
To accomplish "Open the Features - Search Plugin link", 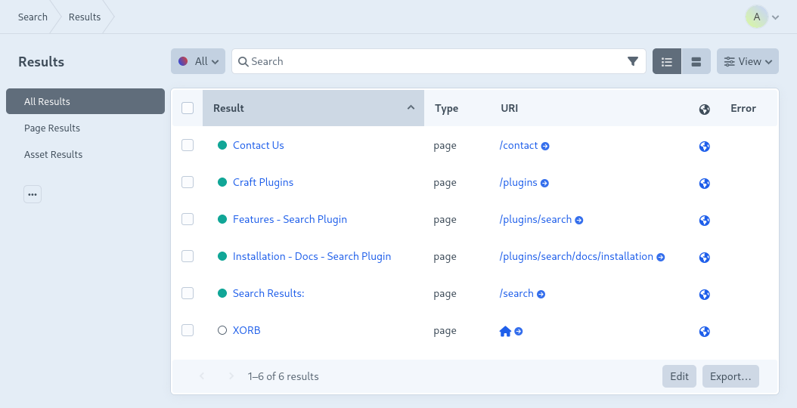I will tap(290, 219).
